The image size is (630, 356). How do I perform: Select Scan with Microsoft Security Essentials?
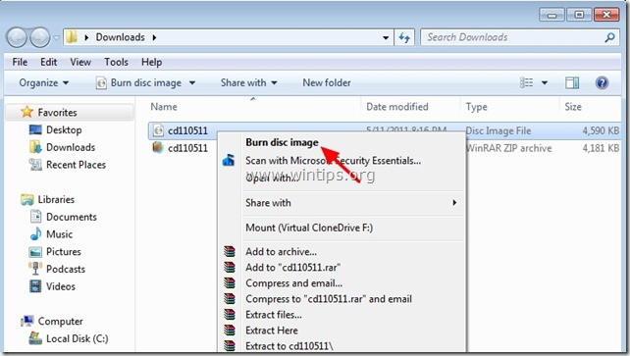pyautogui.click(x=333, y=161)
